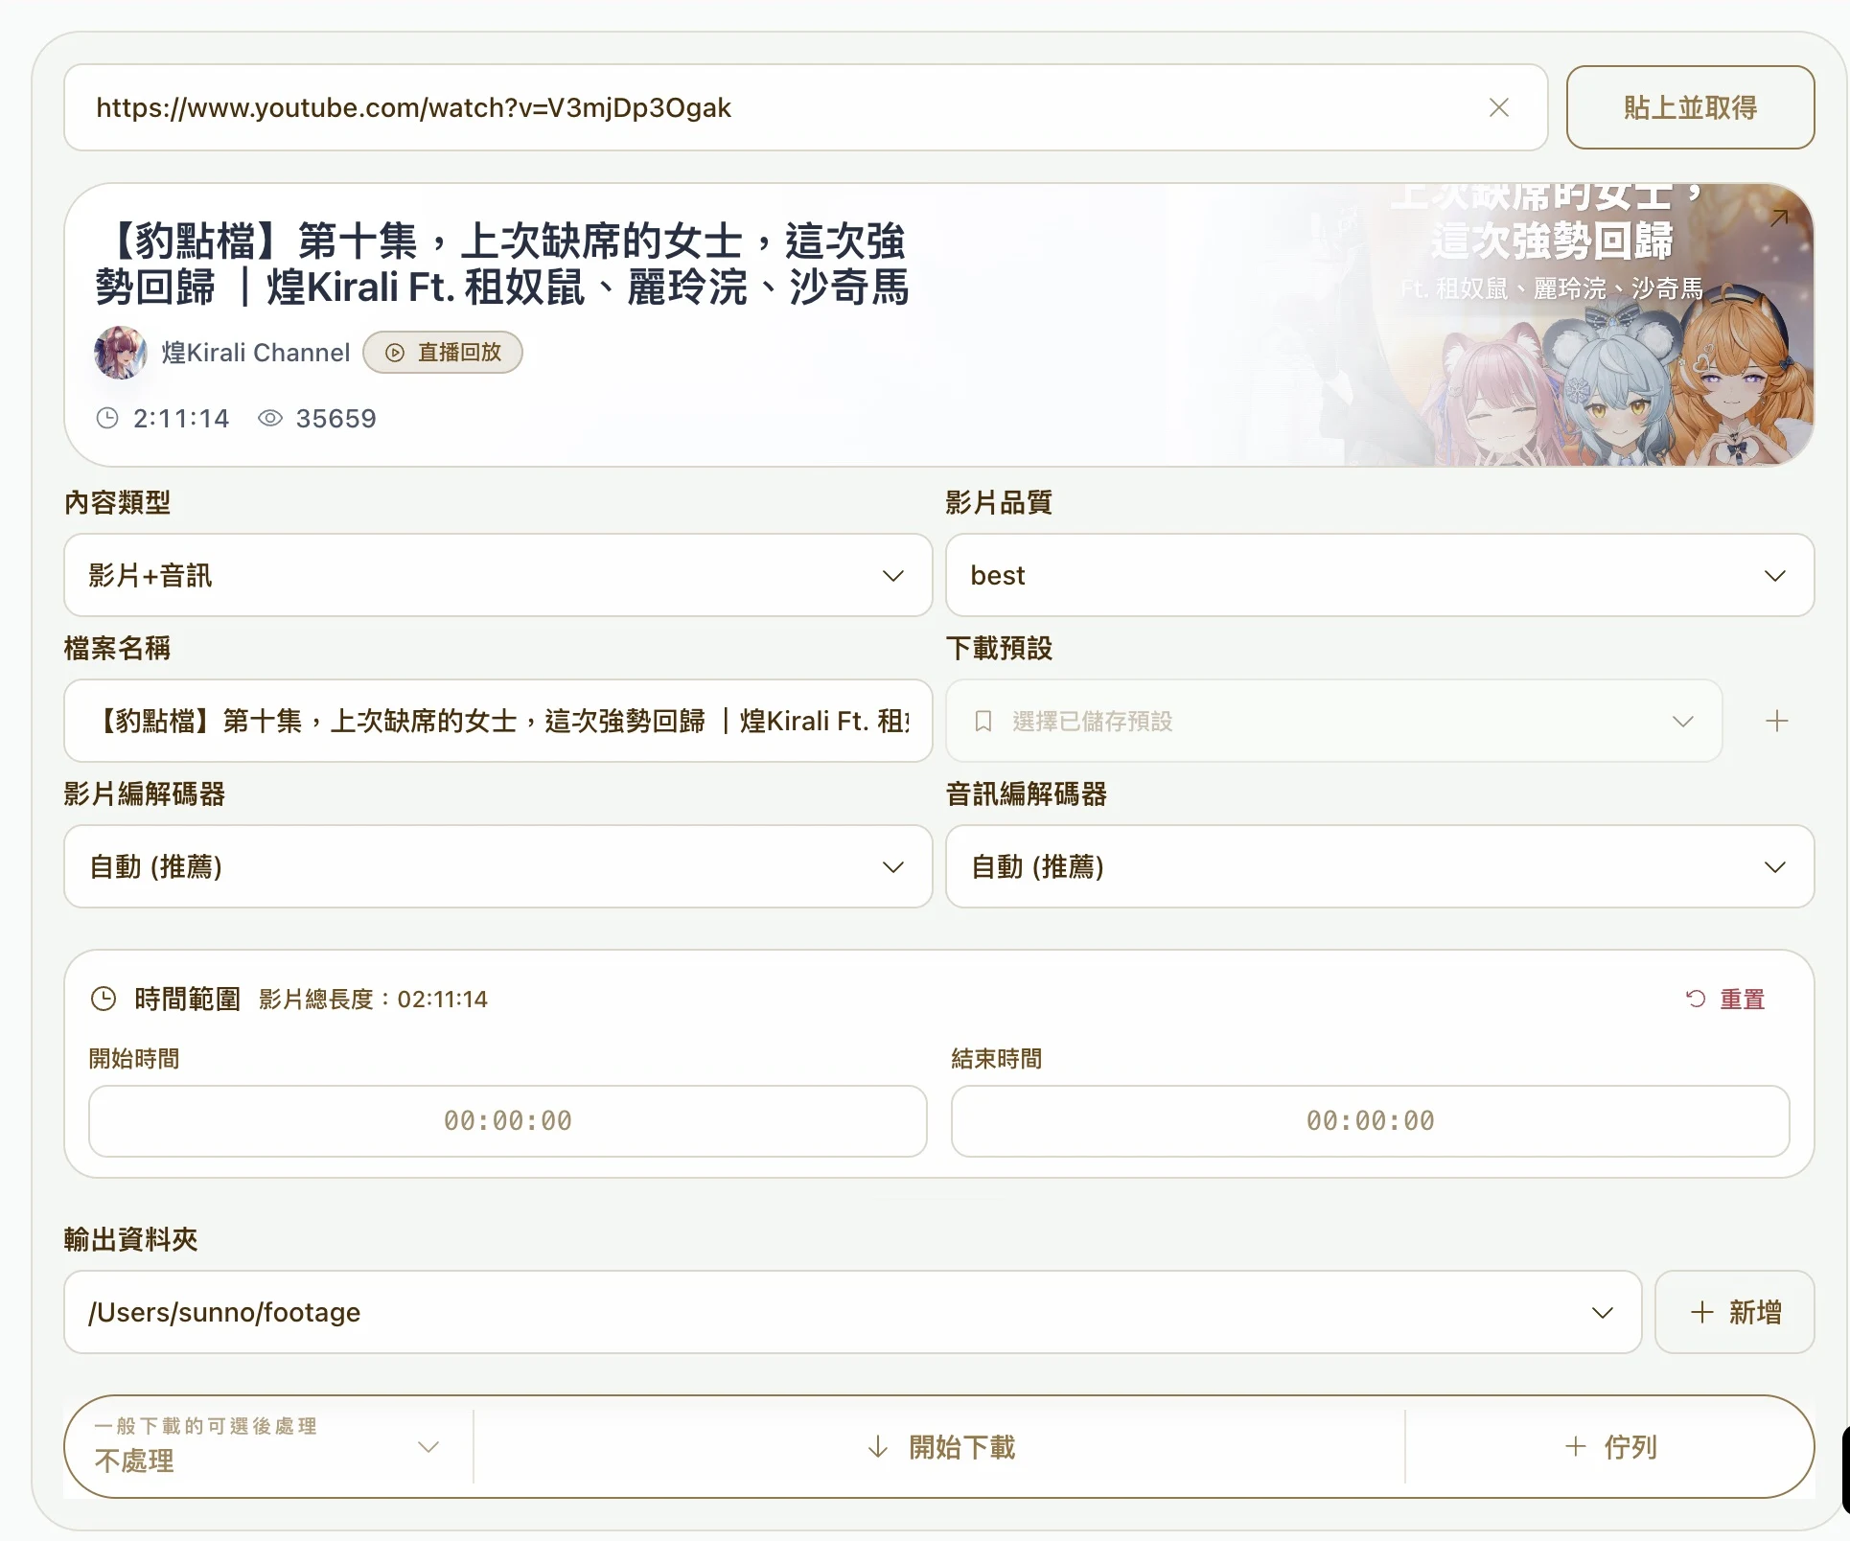Open the 音訊編解碼器 dropdown
Viewport: 1850px width, 1541px height.
click(x=1379, y=866)
